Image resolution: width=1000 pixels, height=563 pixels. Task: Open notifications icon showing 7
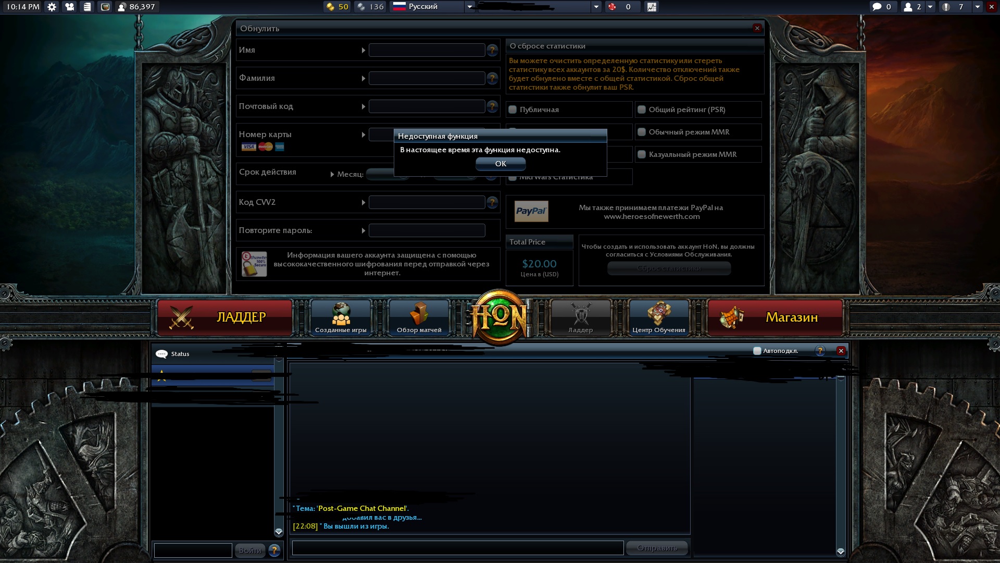click(x=953, y=7)
